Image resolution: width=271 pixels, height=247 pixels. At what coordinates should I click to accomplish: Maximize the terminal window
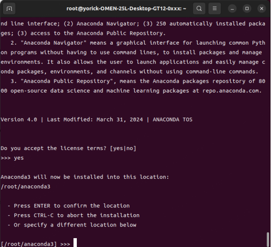(247, 8)
